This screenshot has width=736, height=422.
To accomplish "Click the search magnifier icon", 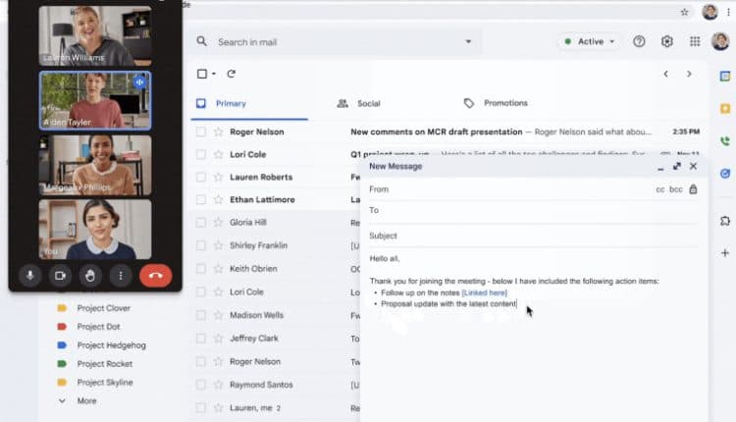I will coord(202,41).
